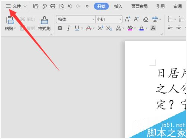Switch to the 插入 tab

pyautogui.click(x=118, y=6)
